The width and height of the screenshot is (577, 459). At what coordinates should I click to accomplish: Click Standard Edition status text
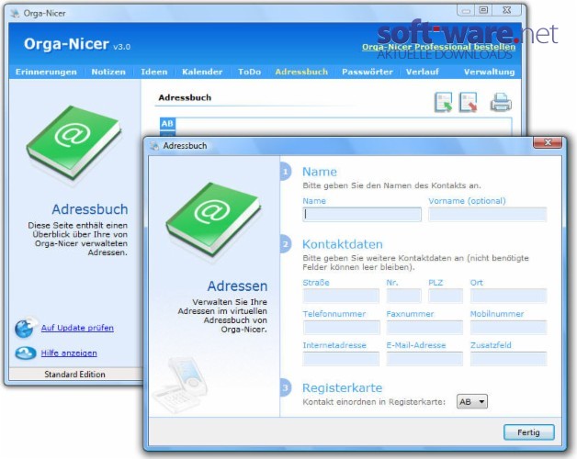pyautogui.click(x=74, y=374)
